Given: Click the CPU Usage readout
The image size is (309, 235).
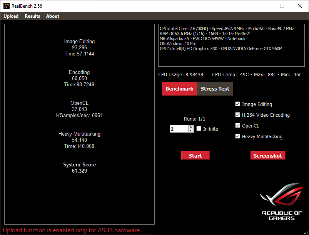Looking at the screenshot, I should point(180,75).
